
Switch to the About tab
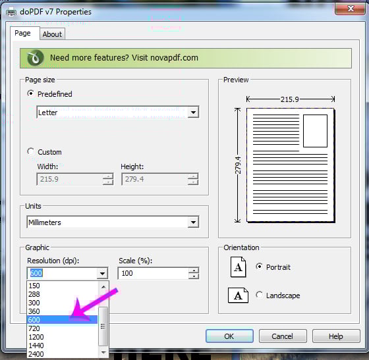[x=52, y=34]
